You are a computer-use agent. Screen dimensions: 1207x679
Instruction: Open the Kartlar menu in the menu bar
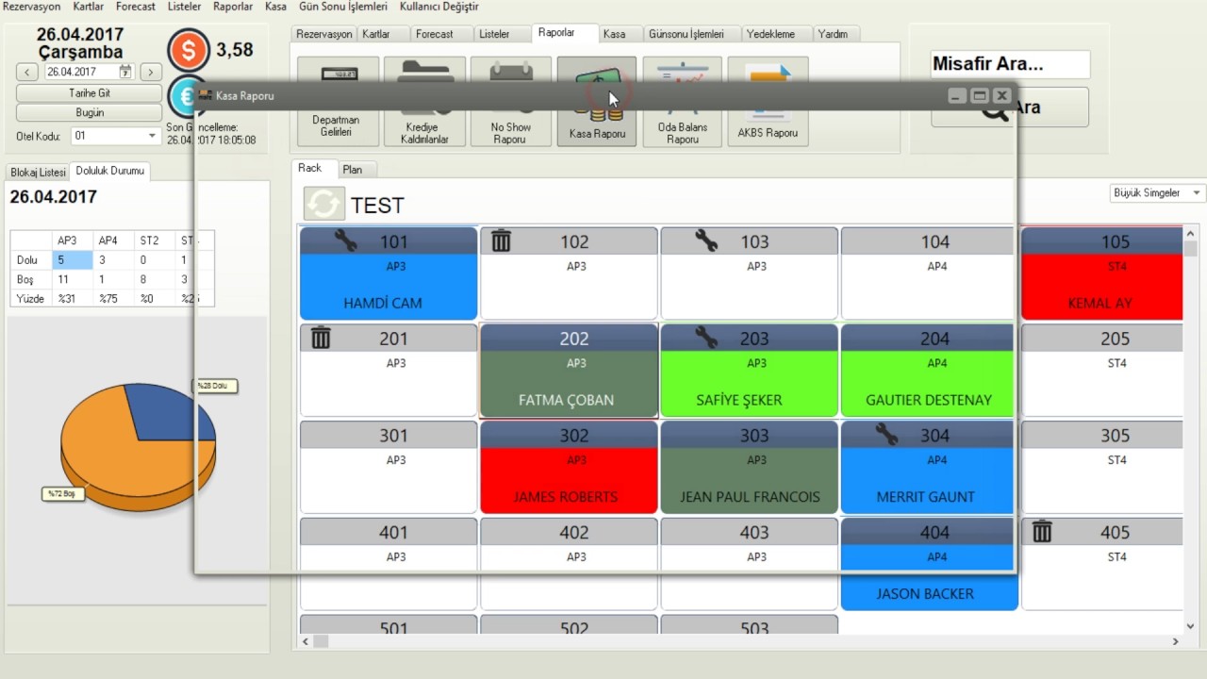89,7
